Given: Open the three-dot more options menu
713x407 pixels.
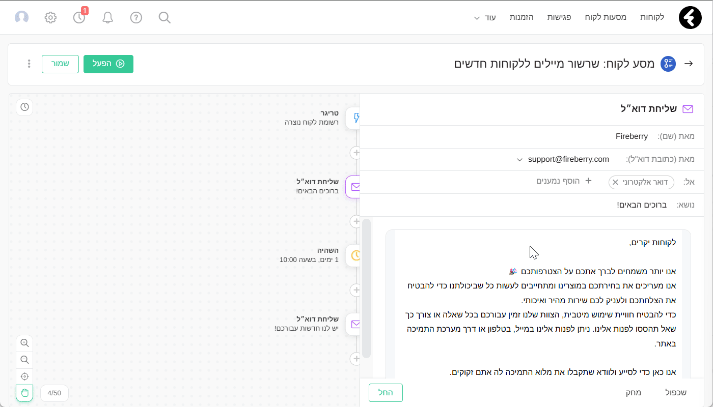Looking at the screenshot, I should tap(29, 64).
